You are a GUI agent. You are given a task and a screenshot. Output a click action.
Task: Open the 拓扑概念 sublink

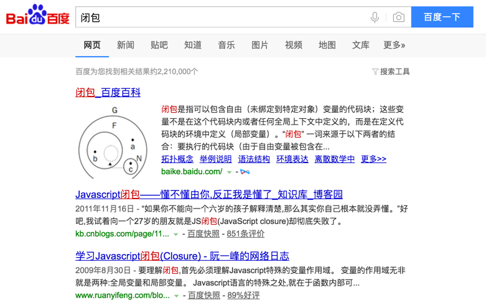tap(177, 159)
